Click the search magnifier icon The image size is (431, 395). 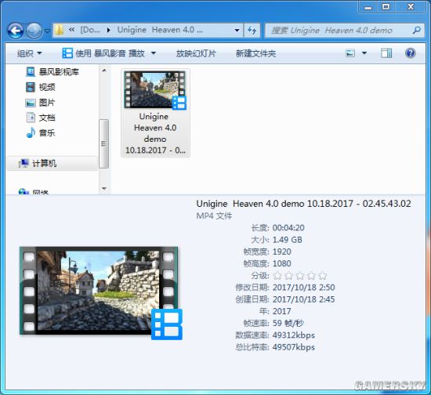(x=417, y=30)
